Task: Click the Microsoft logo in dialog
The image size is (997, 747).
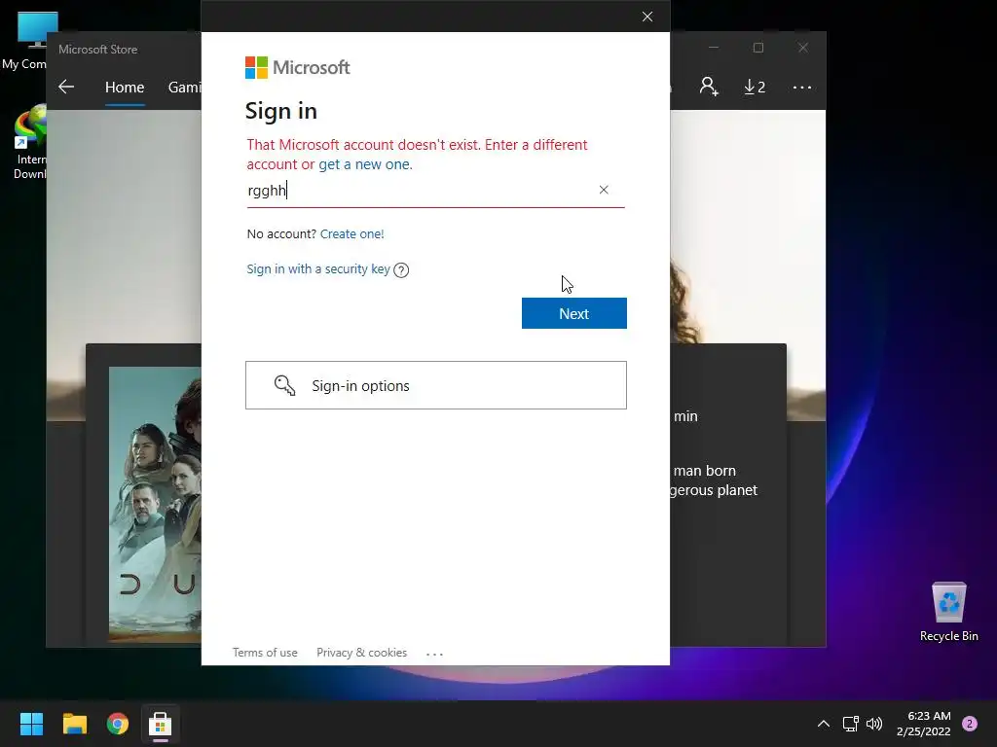Action: (x=297, y=67)
